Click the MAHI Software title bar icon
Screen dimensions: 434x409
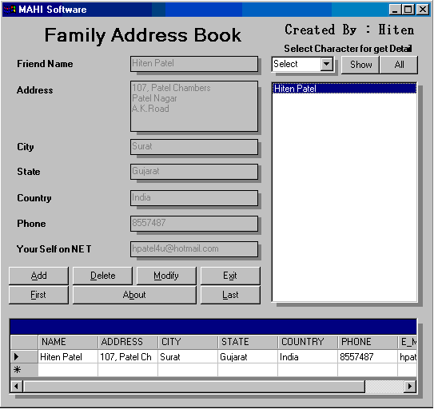click(x=10, y=10)
